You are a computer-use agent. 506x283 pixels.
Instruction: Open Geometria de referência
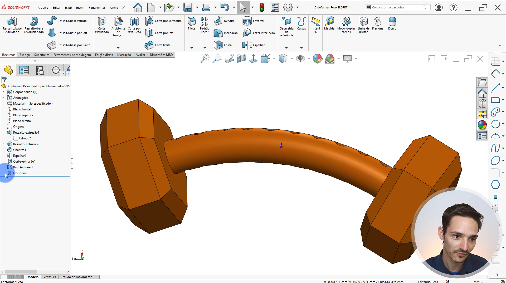pyautogui.click(x=286, y=27)
